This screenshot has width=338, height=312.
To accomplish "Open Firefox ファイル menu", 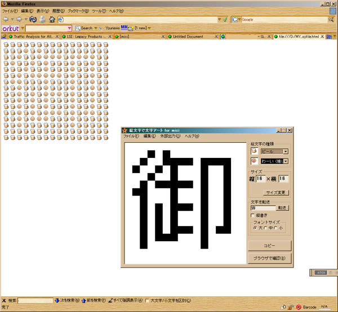I will 10,11.
